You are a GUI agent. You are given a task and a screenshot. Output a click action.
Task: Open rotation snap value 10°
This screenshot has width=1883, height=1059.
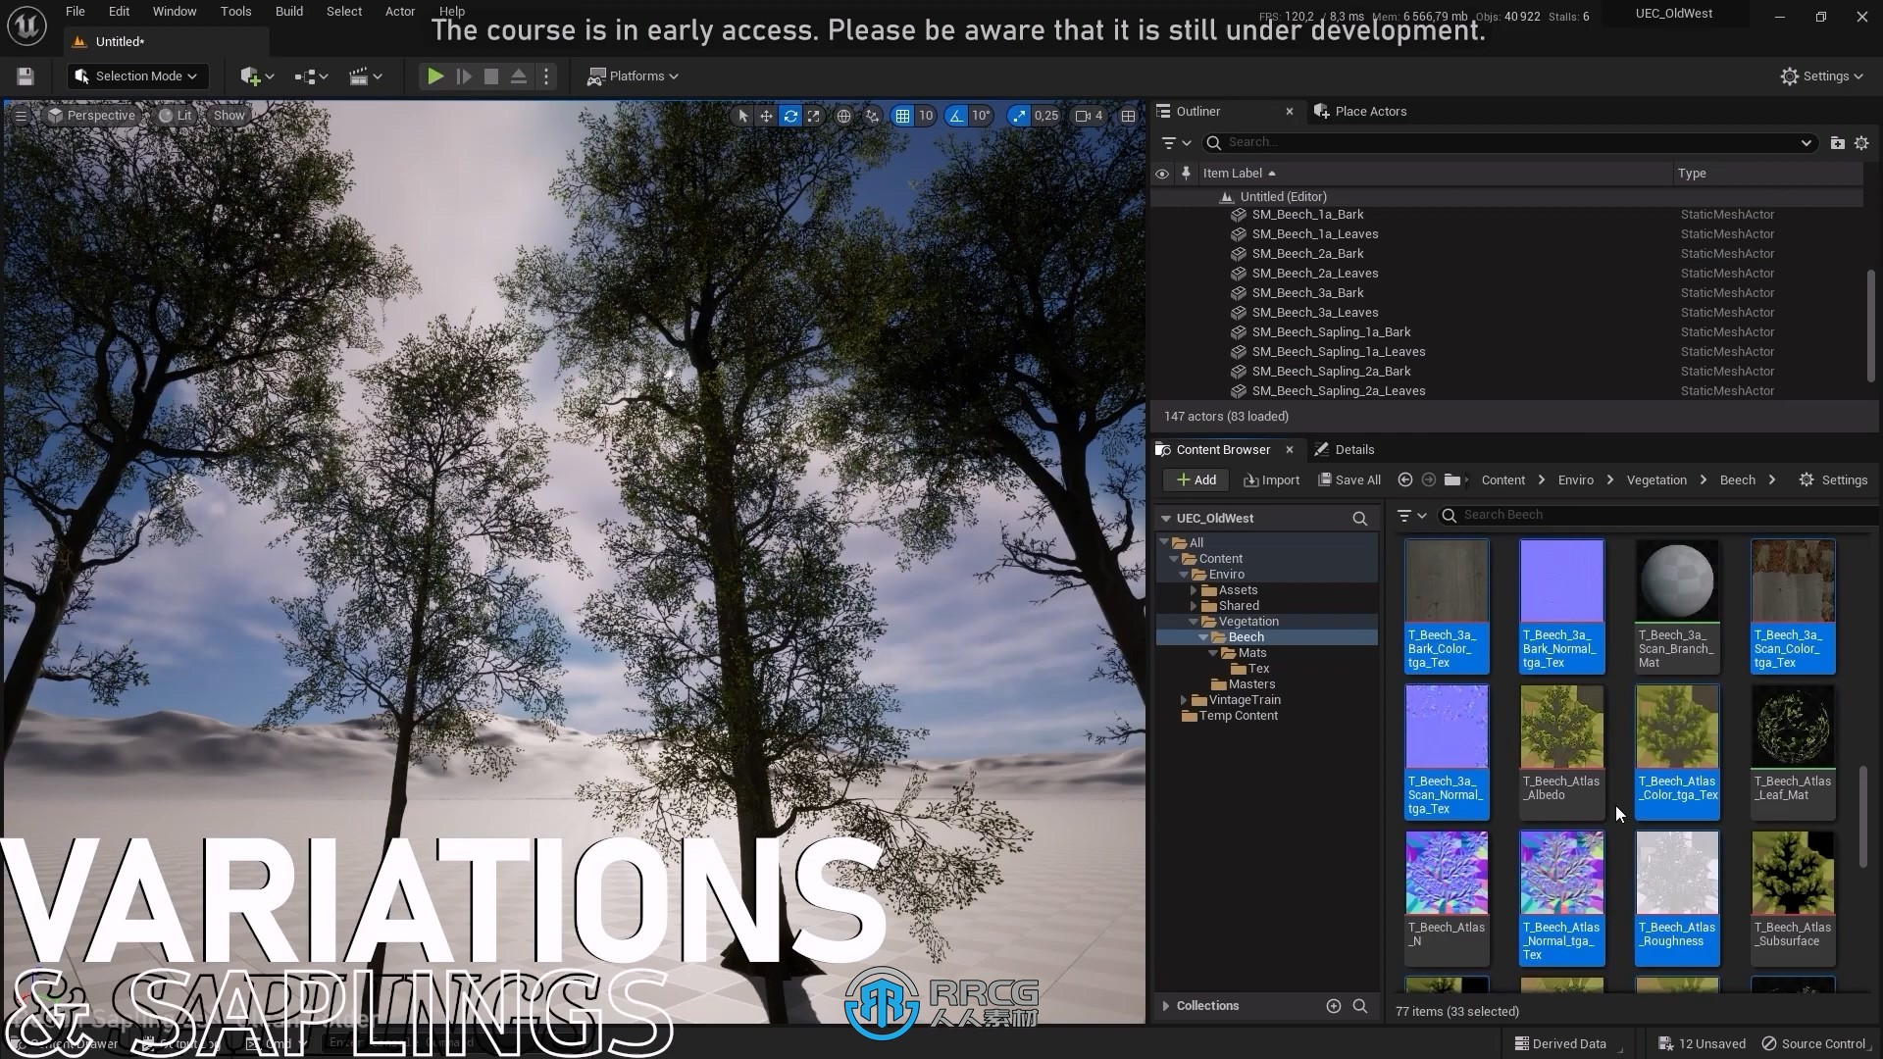981,116
